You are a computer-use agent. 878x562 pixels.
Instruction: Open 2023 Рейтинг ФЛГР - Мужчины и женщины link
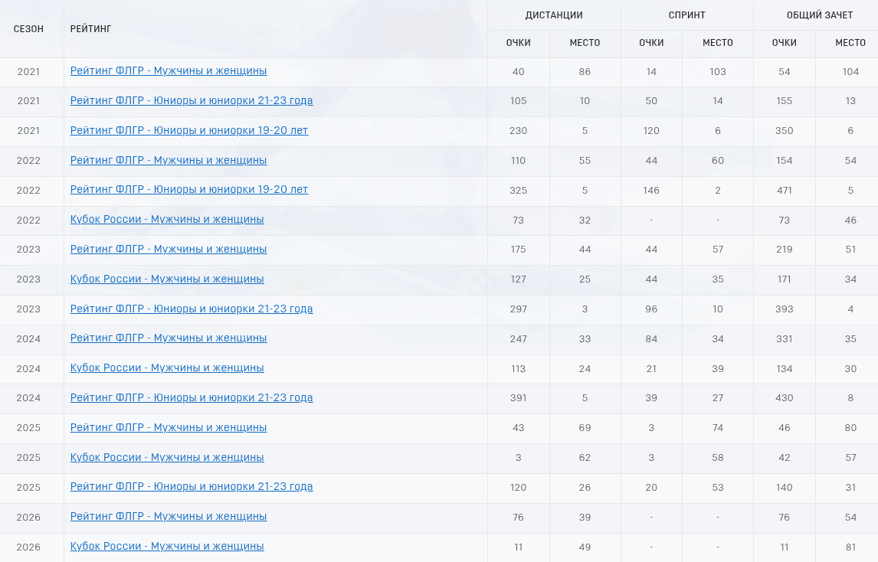tap(169, 249)
